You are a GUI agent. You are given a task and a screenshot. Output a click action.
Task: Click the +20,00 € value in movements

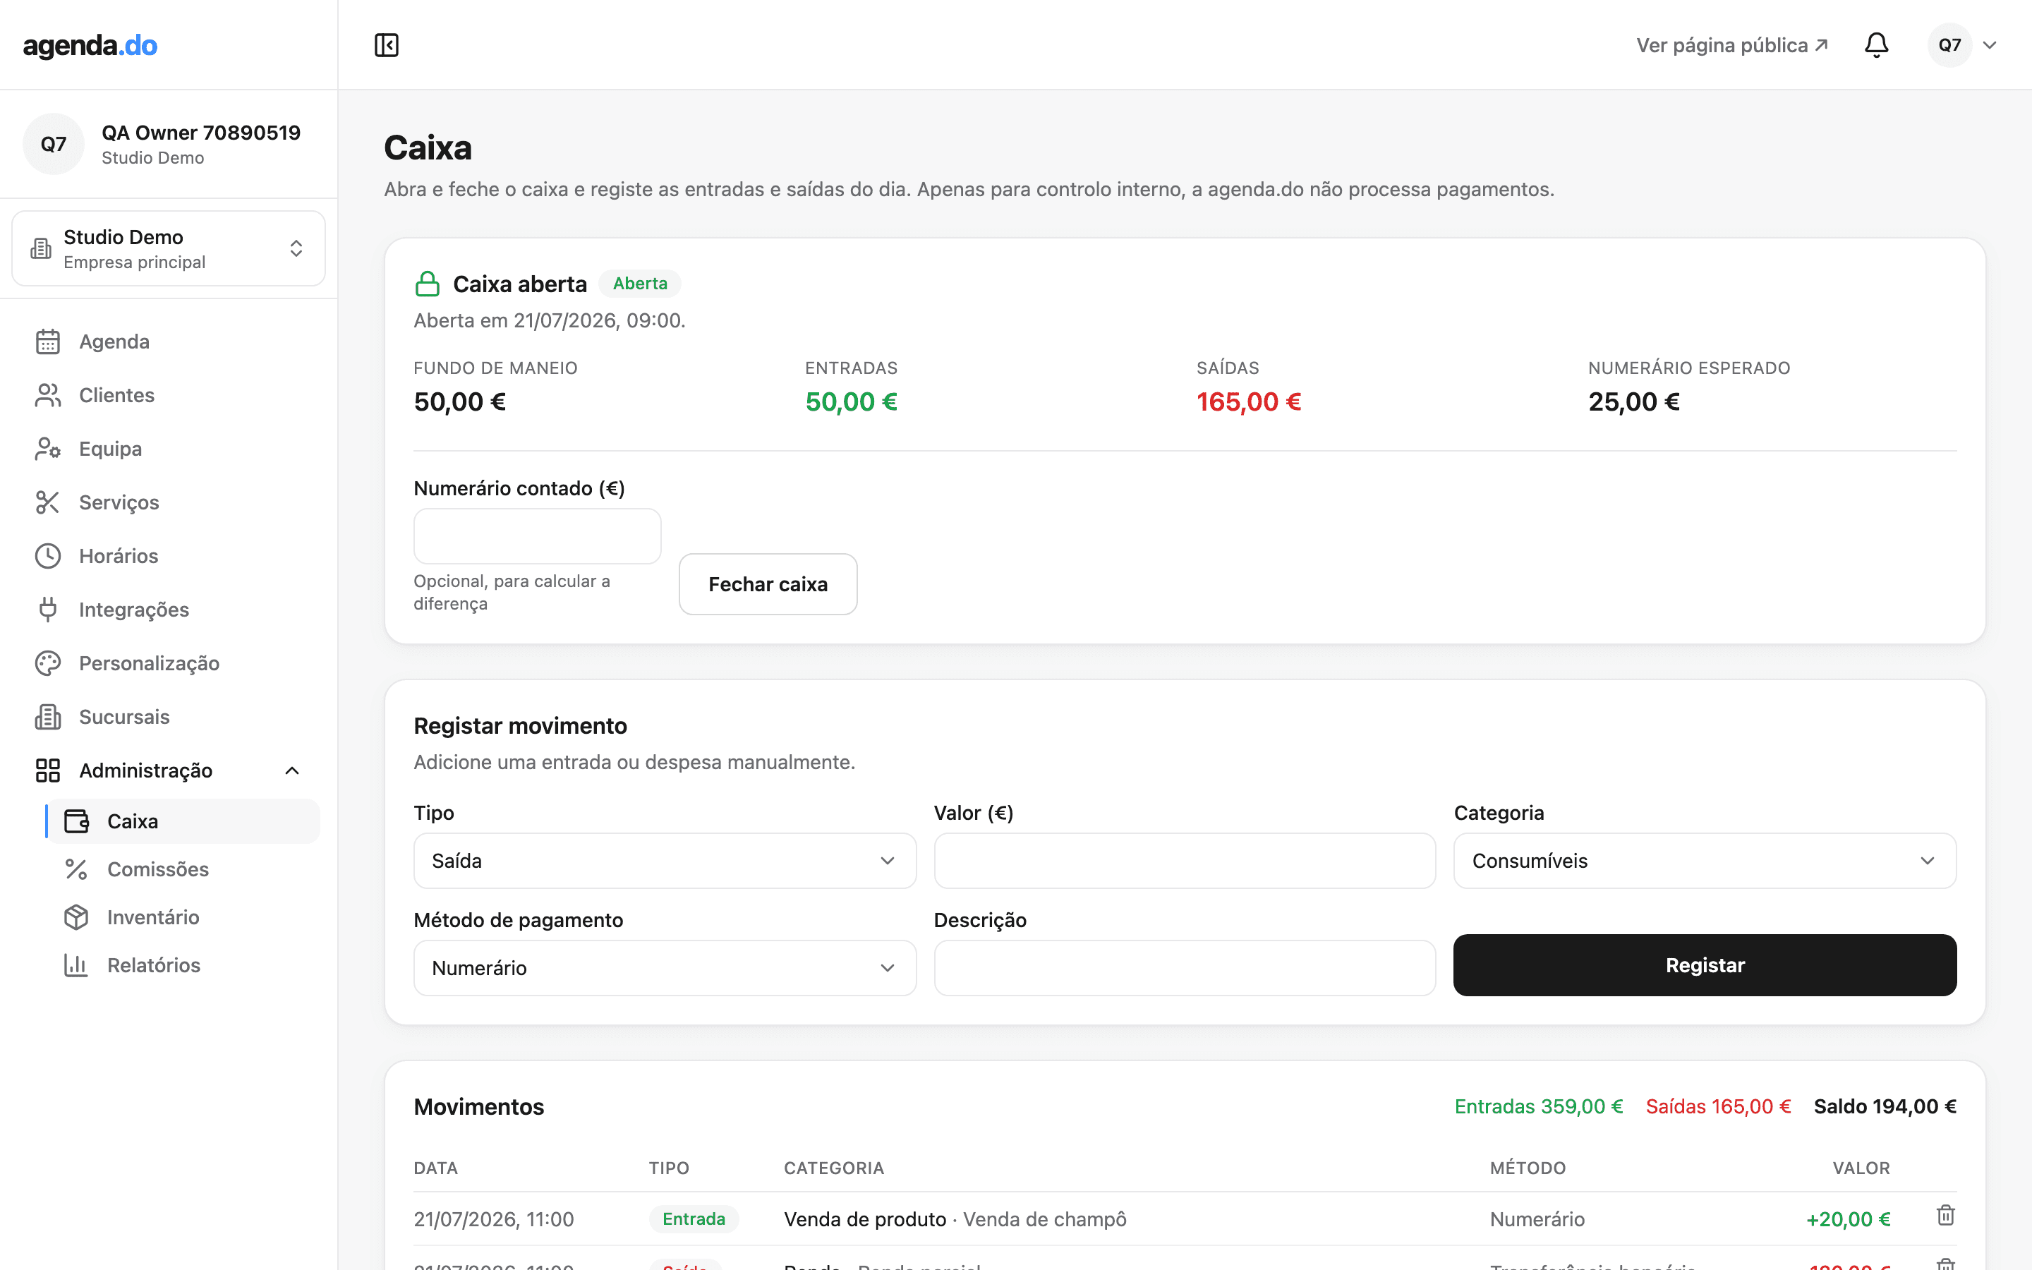[x=1848, y=1220]
